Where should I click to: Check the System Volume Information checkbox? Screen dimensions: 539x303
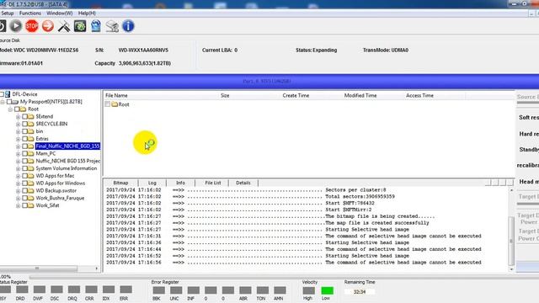pyautogui.click(x=24, y=168)
